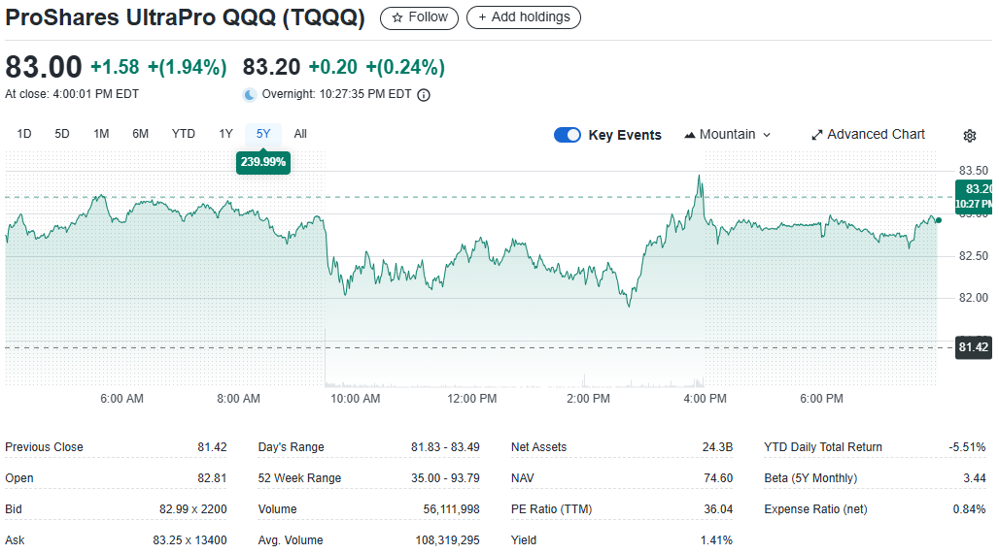This screenshot has width=999, height=554.
Task: Click the Open value 82.81
Action: point(212,478)
